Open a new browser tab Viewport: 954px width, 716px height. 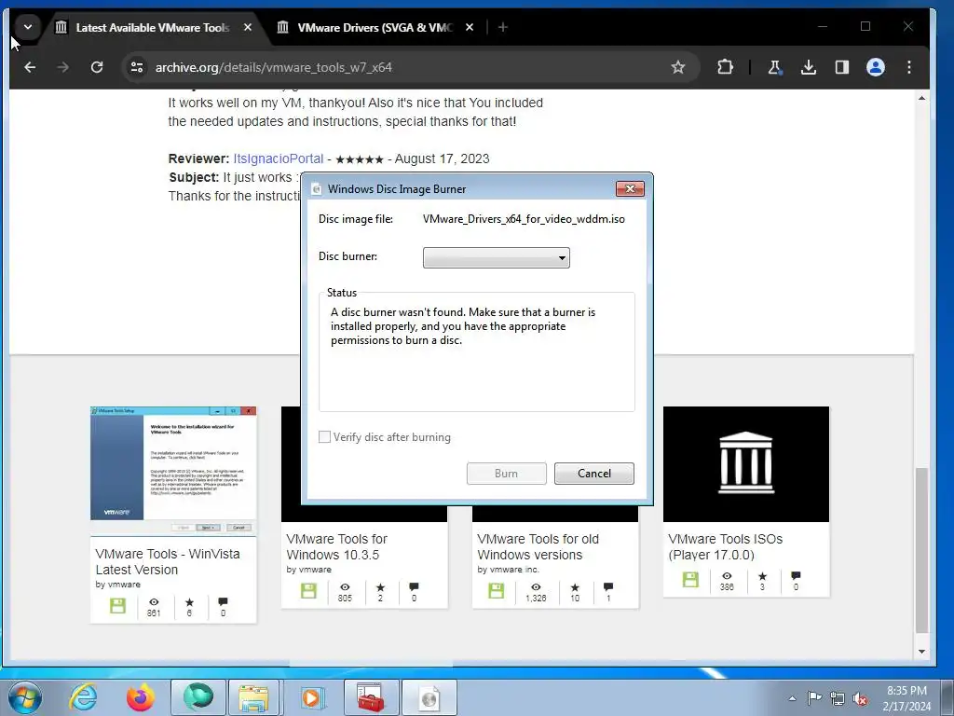tap(502, 27)
